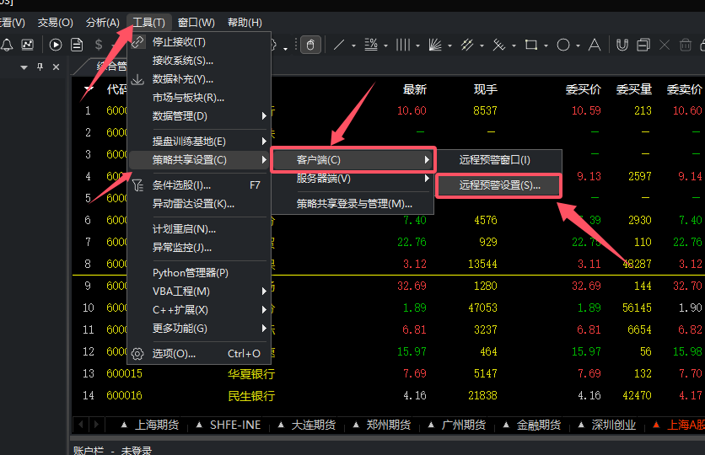Select the fan lines drawing tool
The height and width of the screenshot is (455, 705).
pos(435,45)
